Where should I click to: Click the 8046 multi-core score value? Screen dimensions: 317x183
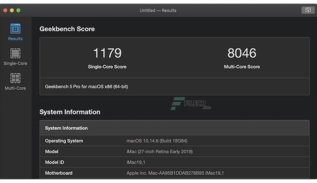click(242, 53)
